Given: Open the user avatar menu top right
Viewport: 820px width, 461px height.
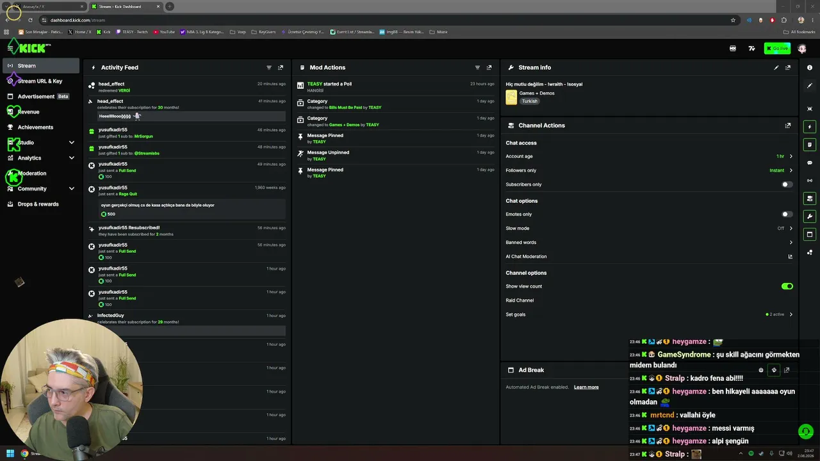Looking at the screenshot, I should click(x=801, y=48).
